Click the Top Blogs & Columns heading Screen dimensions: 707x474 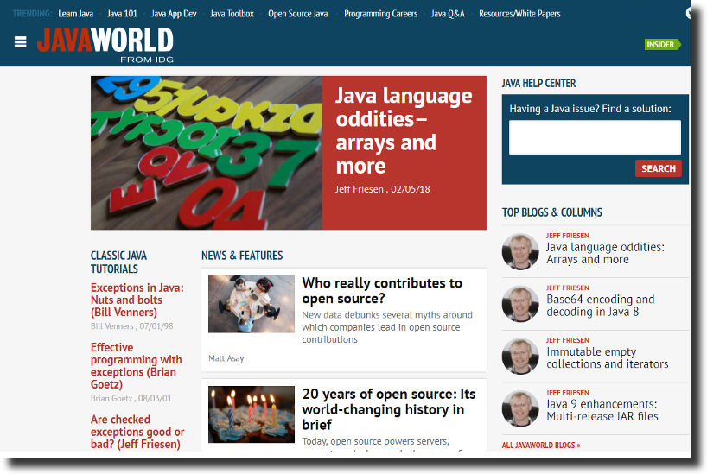click(x=552, y=212)
